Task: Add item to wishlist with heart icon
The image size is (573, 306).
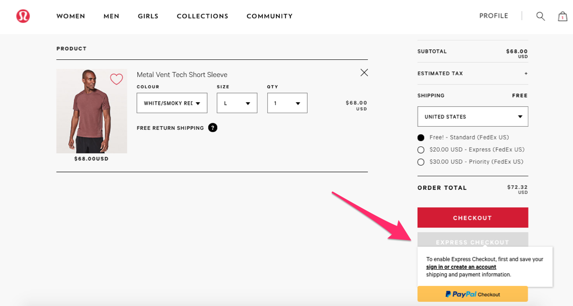Action: [x=117, y=79]
